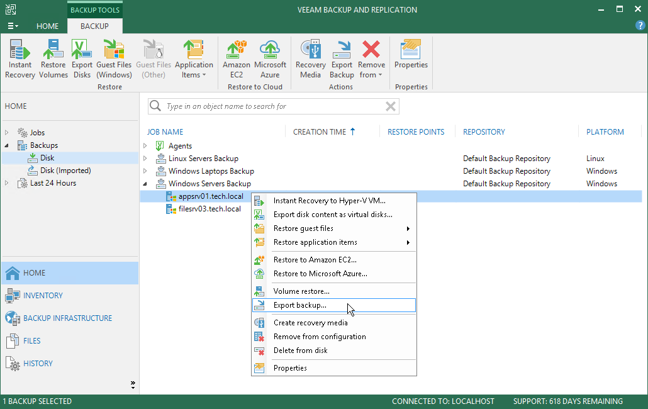Expand the Last 24 Hours node
This screenshot has width=648, height=409.
7,183
